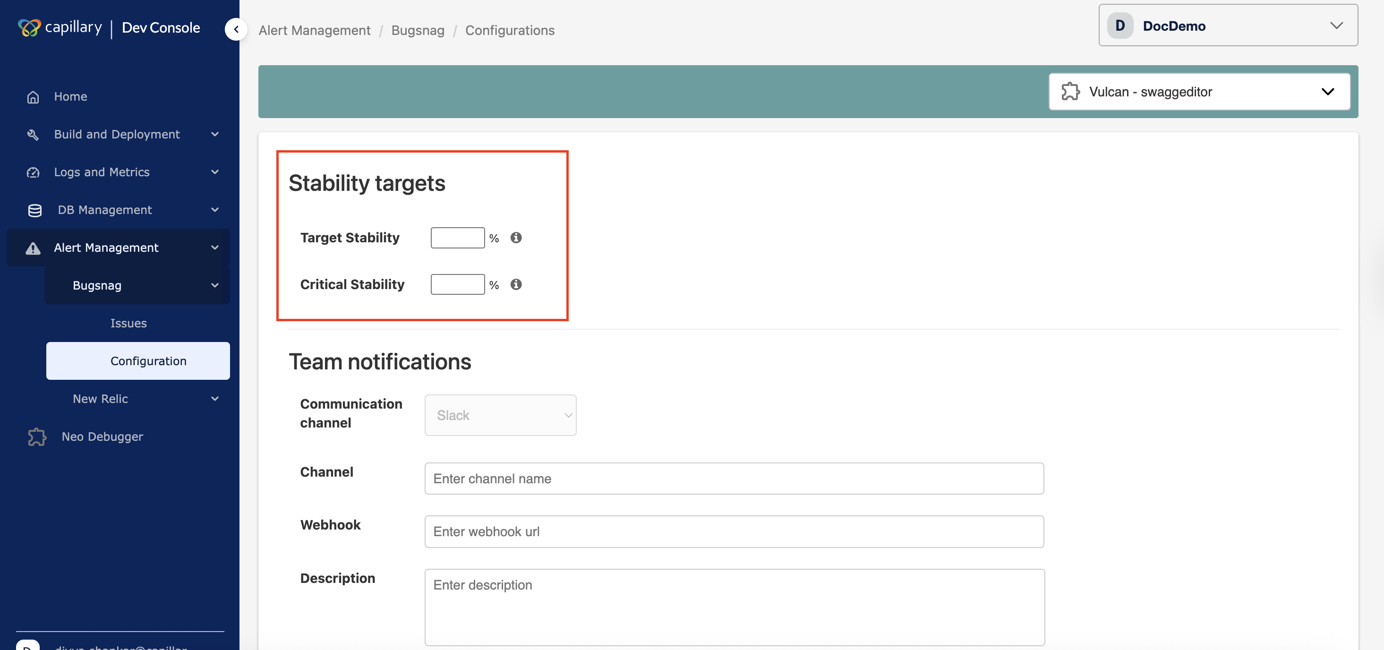
Task: Click the Alert Management warning triangle icon
Action: click(x=34, y=248)
